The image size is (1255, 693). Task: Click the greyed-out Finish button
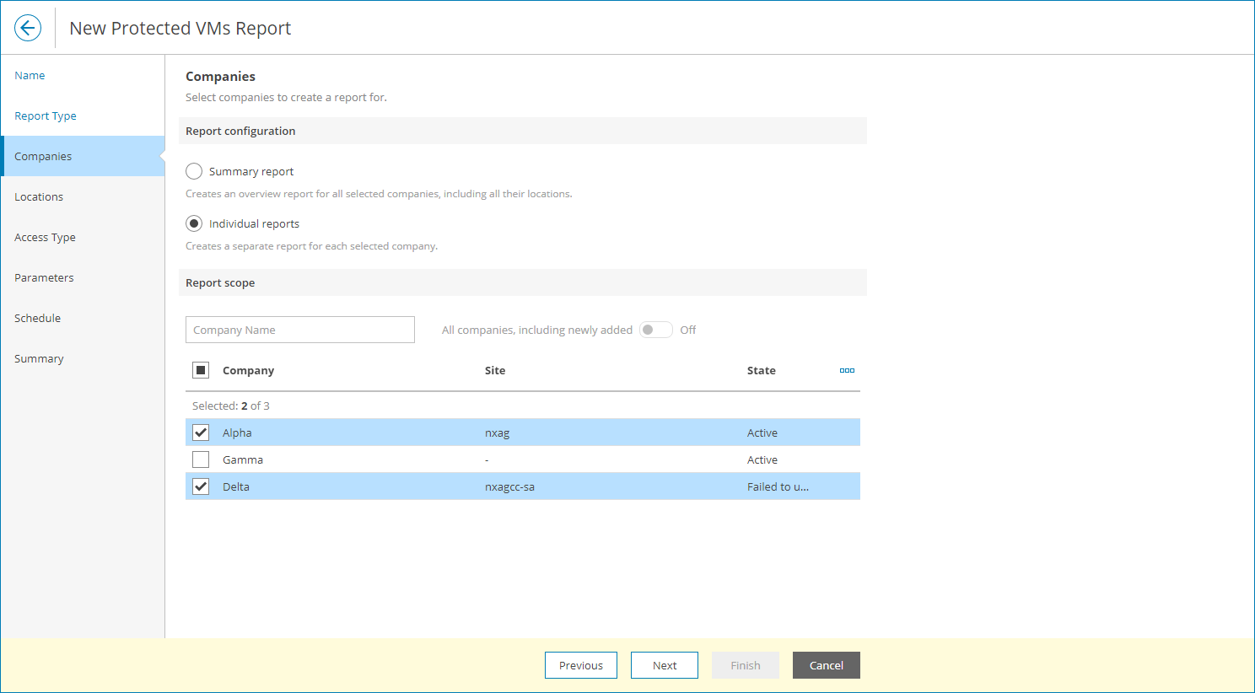tap(746, 665)
